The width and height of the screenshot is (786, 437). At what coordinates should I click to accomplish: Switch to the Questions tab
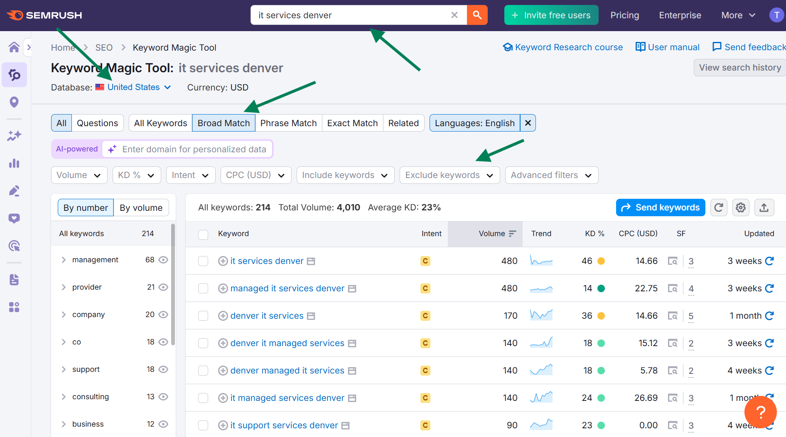98,123
